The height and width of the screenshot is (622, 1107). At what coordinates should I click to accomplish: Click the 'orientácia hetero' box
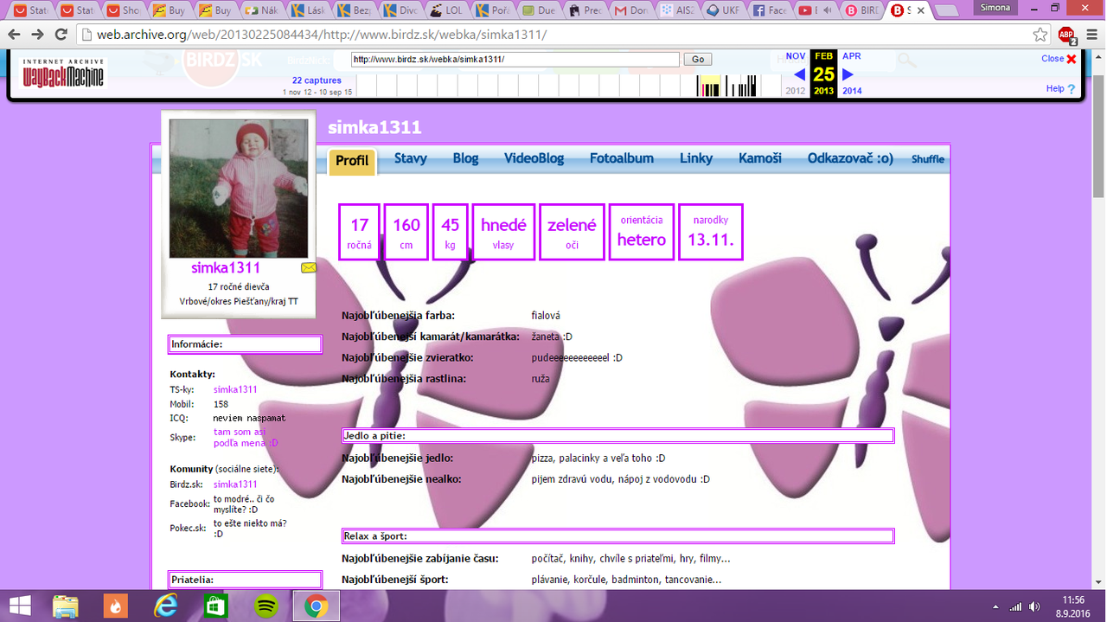click(x=642, y=232)
